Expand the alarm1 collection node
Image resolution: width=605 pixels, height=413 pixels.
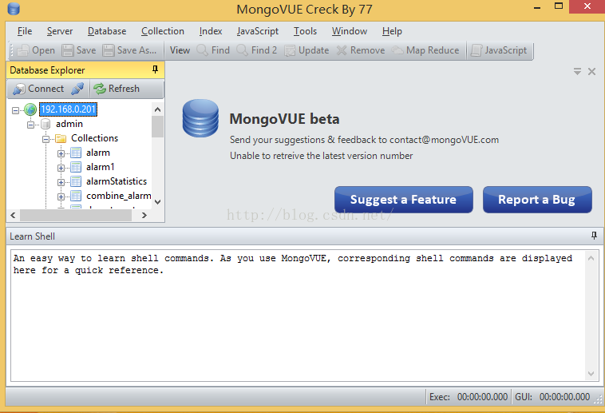pyautogui.click(x=61, y=168)
